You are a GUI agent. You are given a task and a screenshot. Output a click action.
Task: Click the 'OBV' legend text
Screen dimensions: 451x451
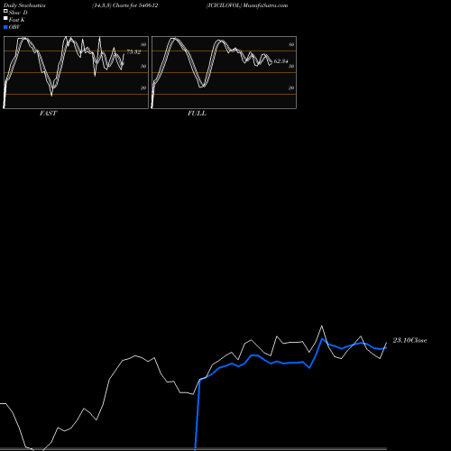click(14, 27)
